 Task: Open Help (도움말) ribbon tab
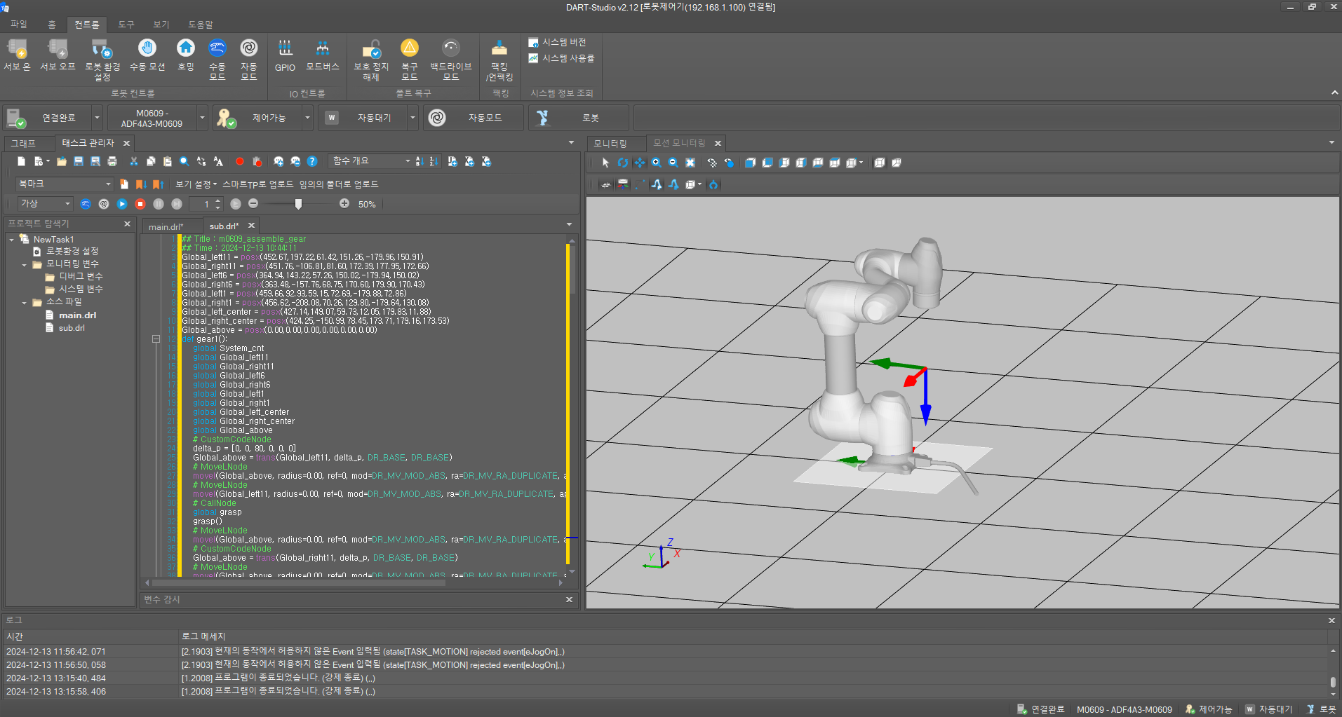point(201,24)
